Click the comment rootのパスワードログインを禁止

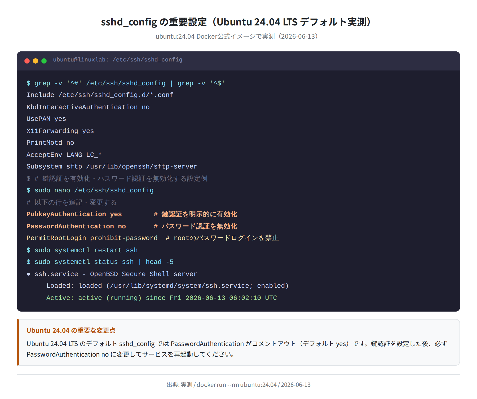(222, 238)
